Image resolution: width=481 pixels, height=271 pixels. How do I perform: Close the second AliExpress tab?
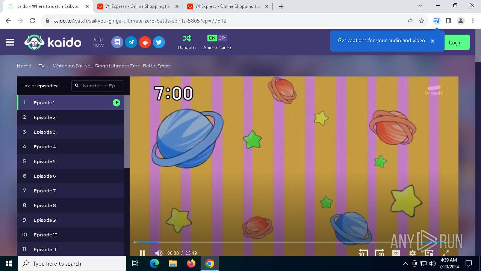pos(266,6)
